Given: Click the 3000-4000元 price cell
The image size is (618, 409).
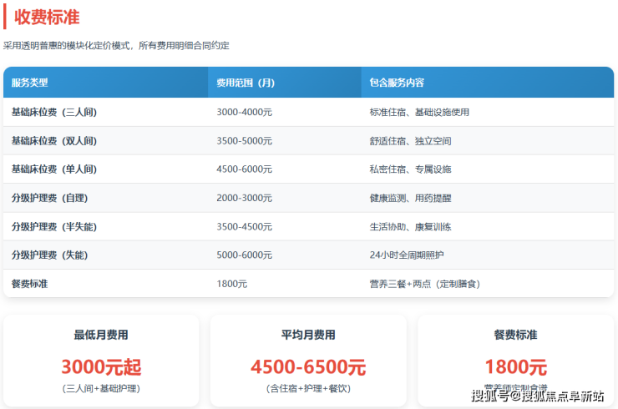Looking at the screenshot, I should (244, 112).
